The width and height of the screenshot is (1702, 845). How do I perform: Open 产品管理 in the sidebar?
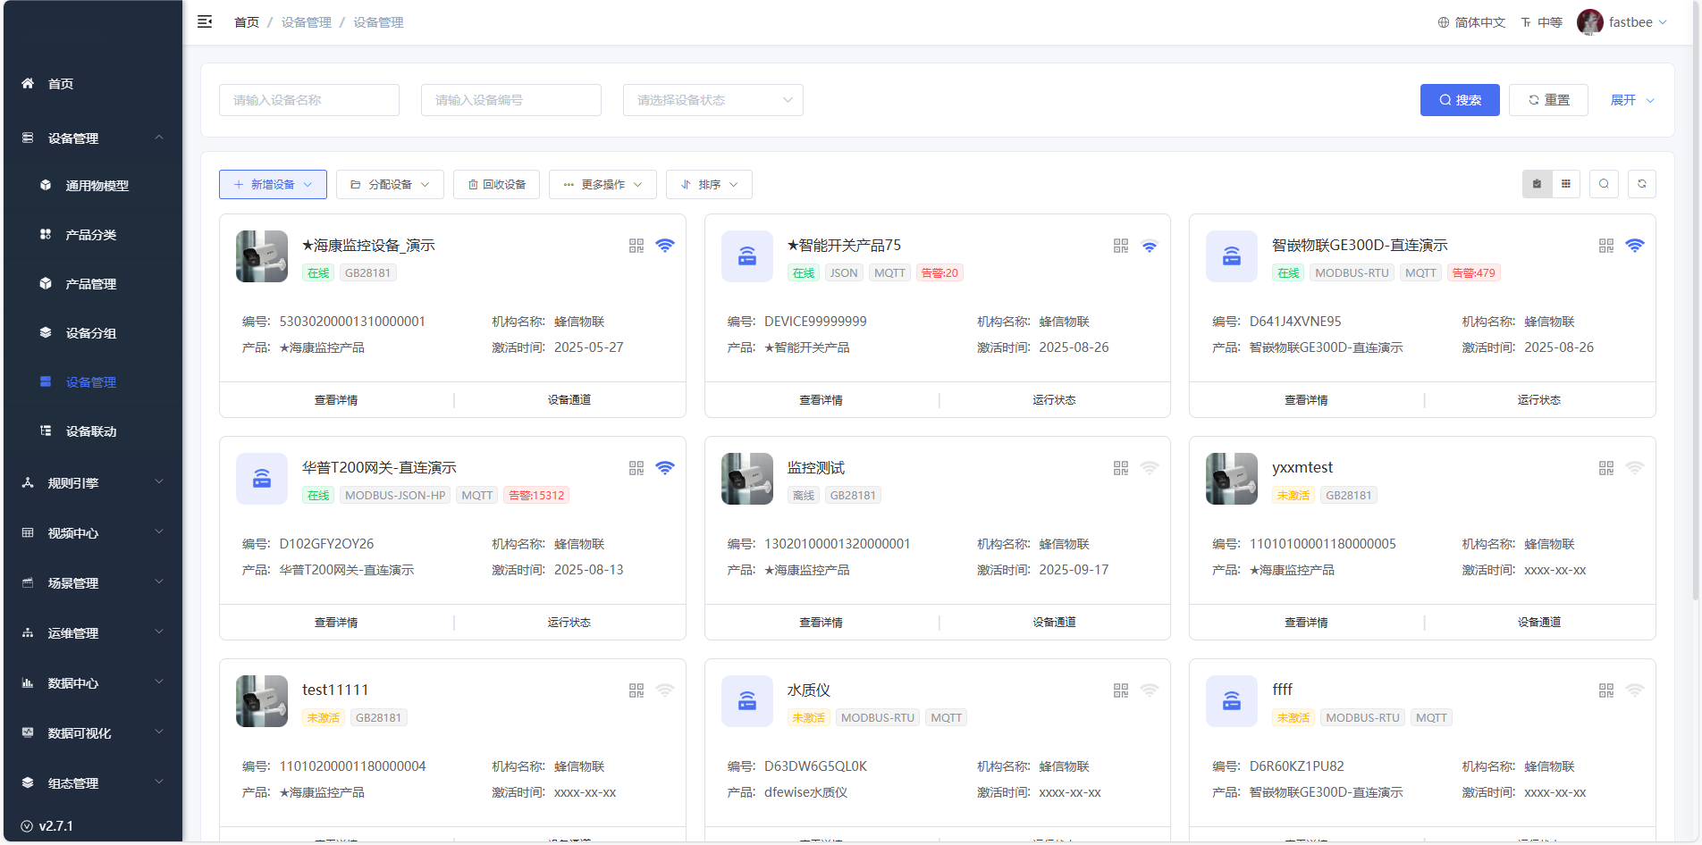pos(91,284)
